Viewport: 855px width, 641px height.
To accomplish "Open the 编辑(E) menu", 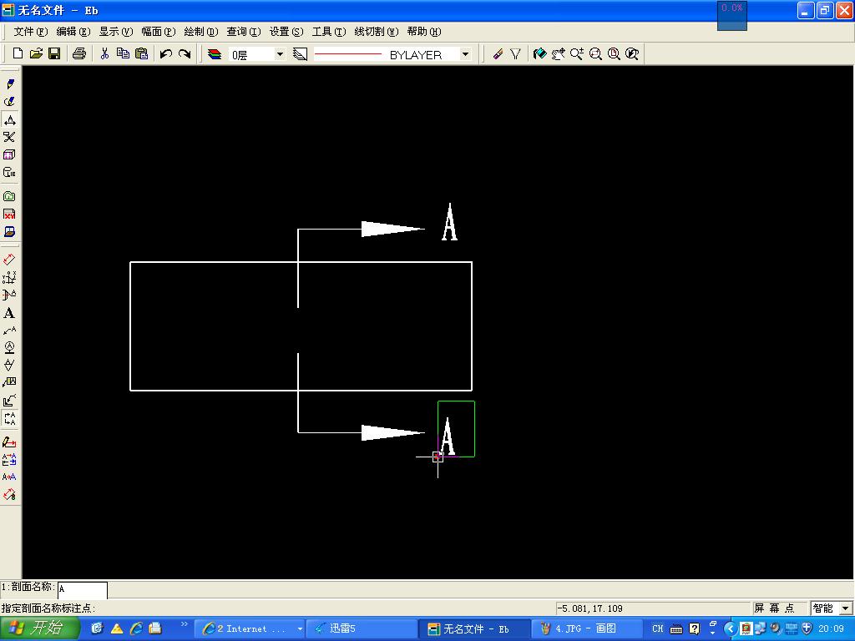I will 73,32.
